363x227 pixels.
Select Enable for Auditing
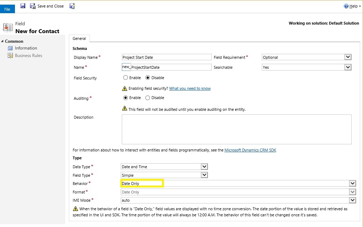[125, 98]
